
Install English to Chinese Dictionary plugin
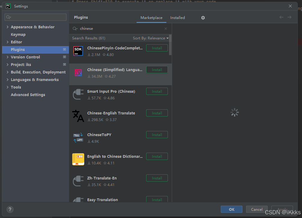click(157, 157)
